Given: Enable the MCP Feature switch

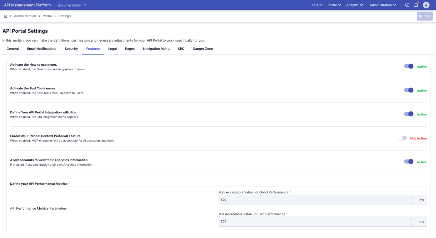Looking at the screenshot, I should pyautogui.click(x=402, y=138).
